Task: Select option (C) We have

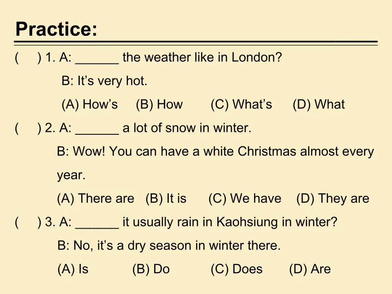Action: coord(245,198)
